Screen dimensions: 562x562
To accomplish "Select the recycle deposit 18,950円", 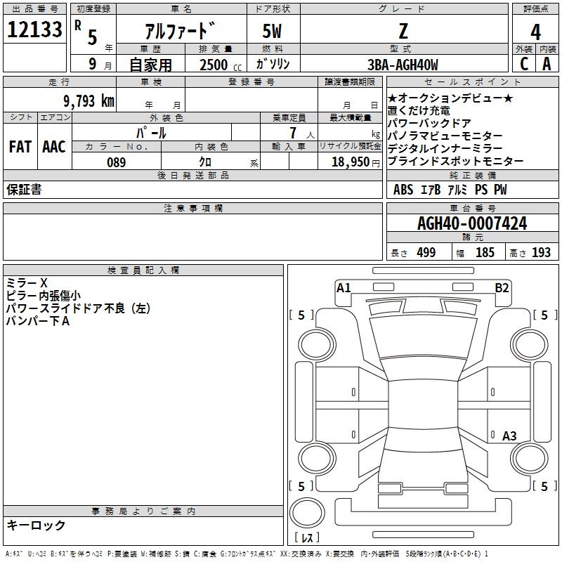I will (x=355, y=162).
